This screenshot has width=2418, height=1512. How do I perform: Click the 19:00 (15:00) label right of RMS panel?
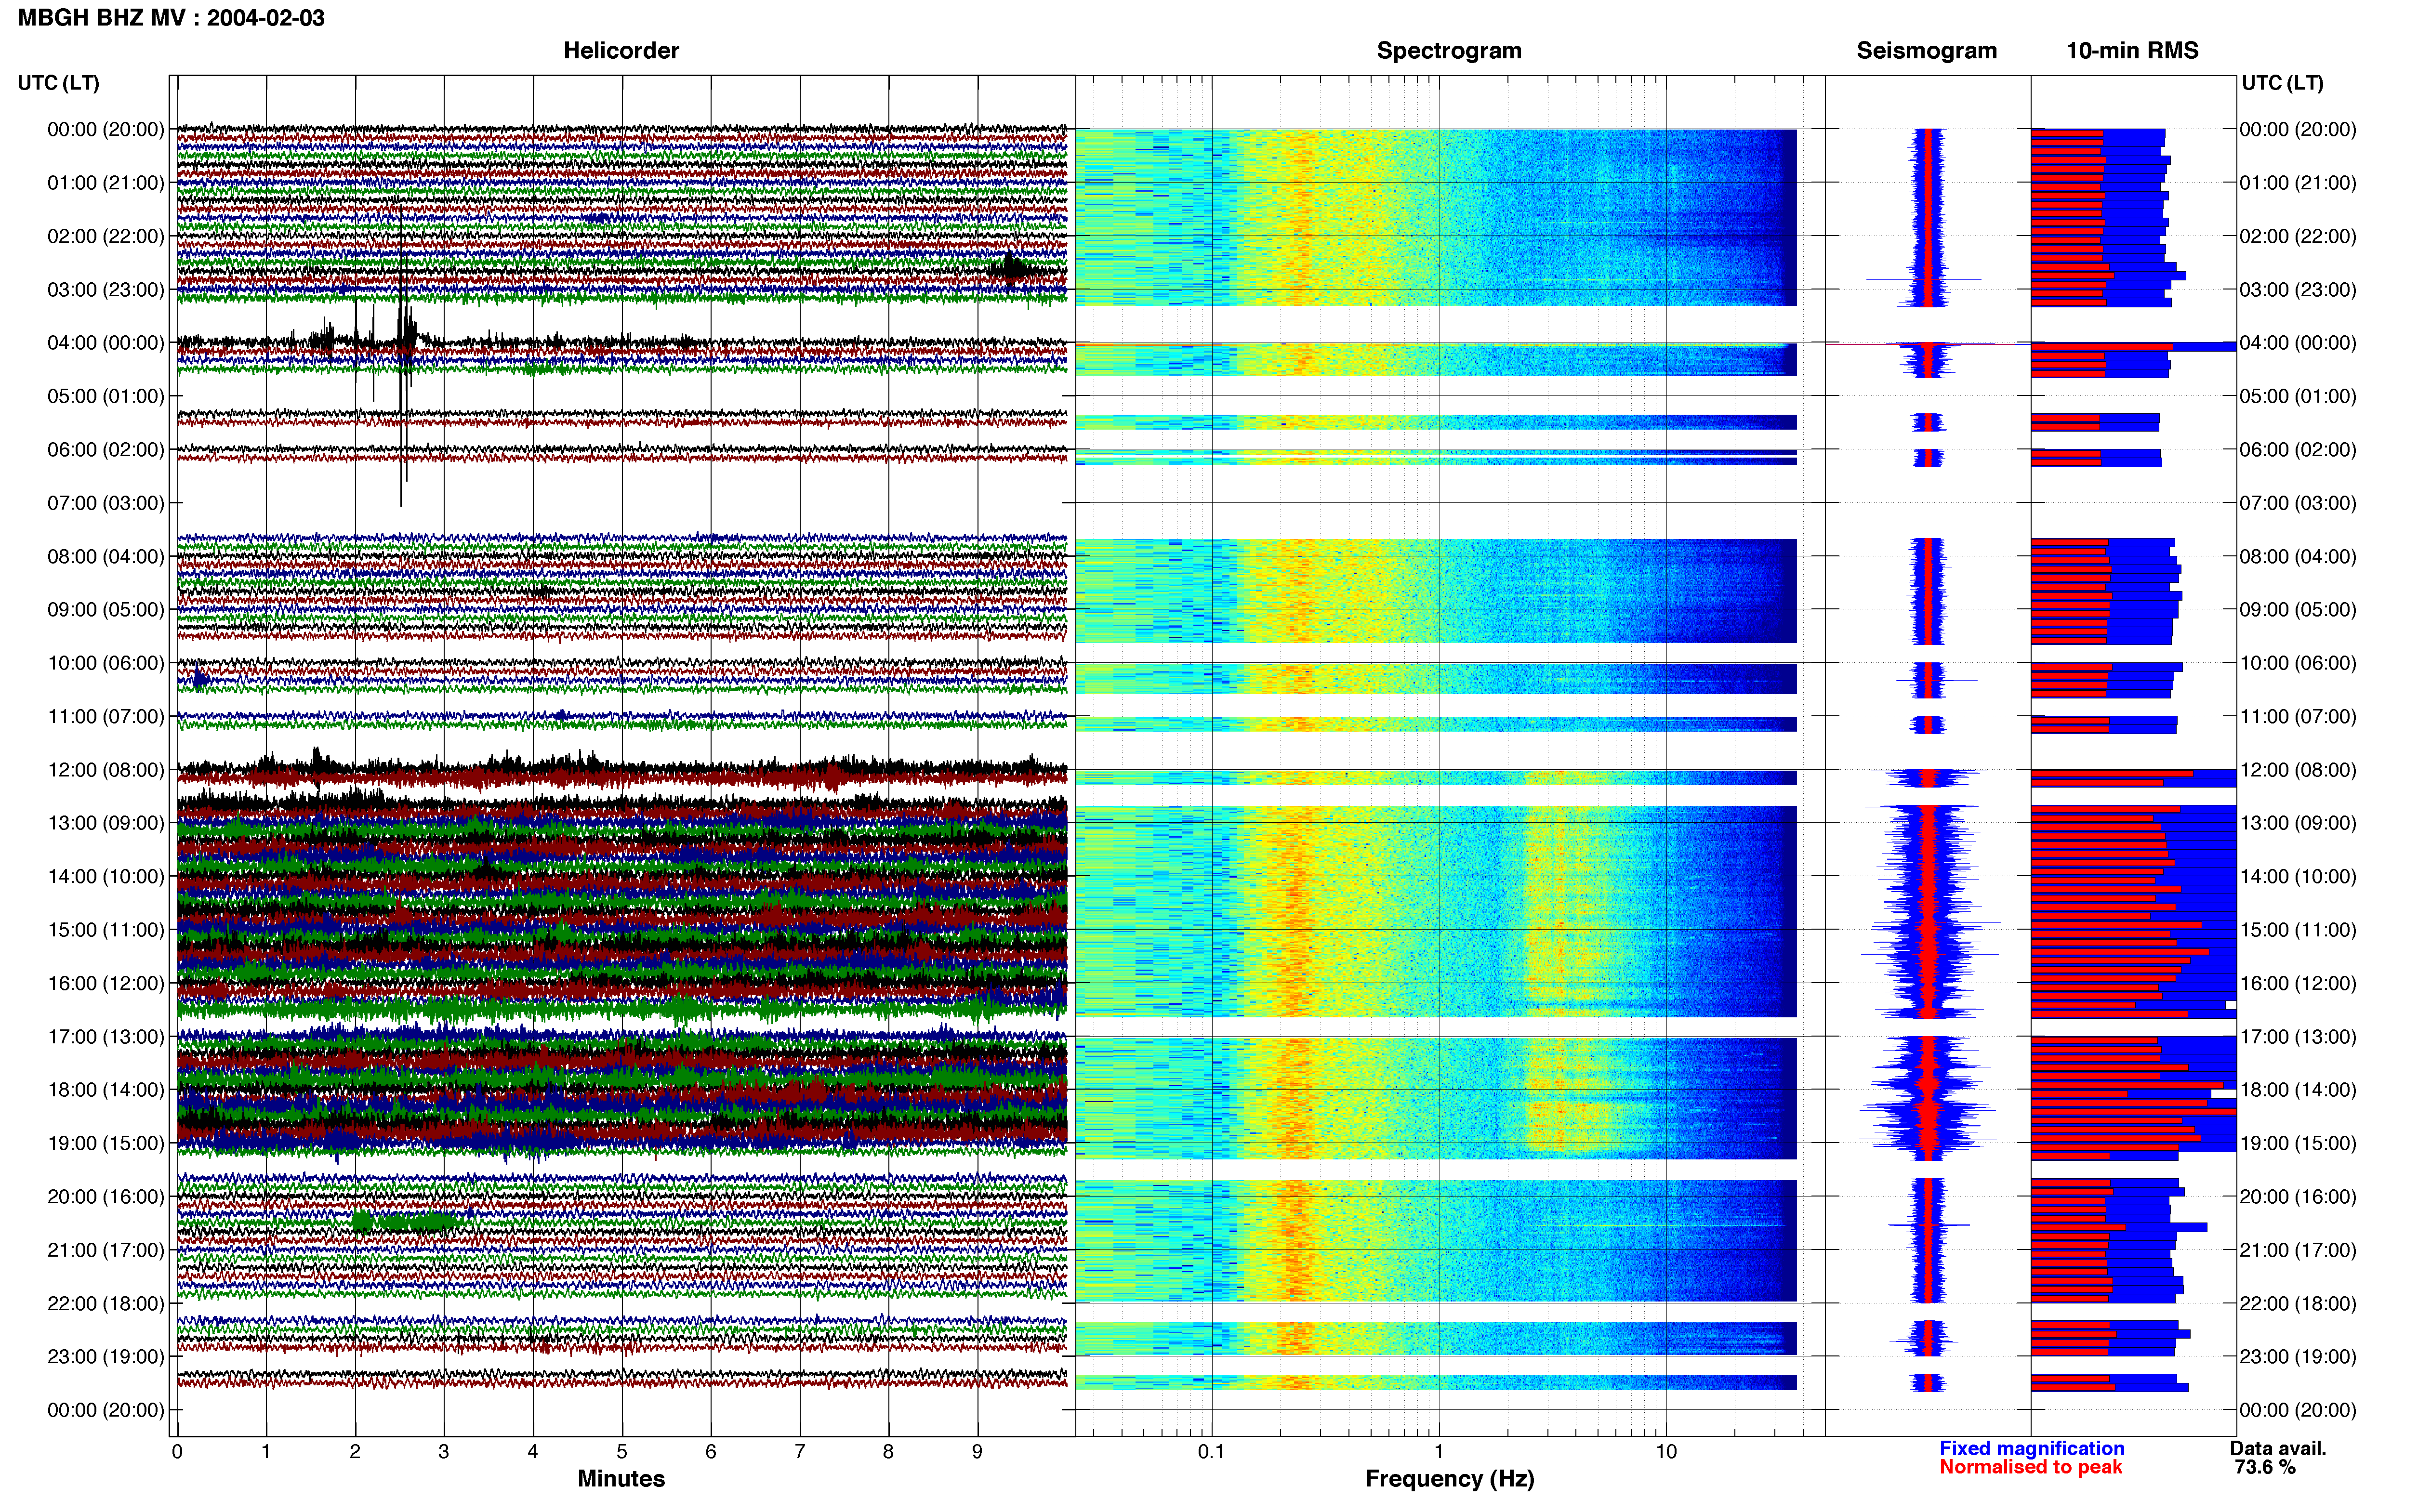[2298, 1143]
